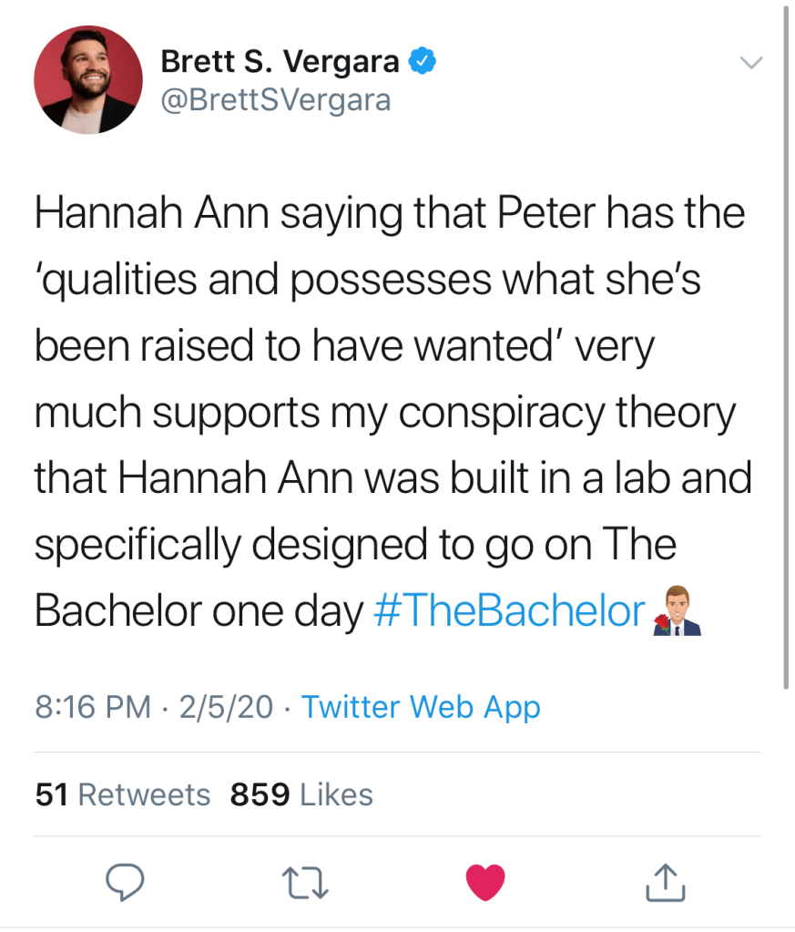
Task: Unlike the tweet via red heart
Action: [x=484, y=881]
